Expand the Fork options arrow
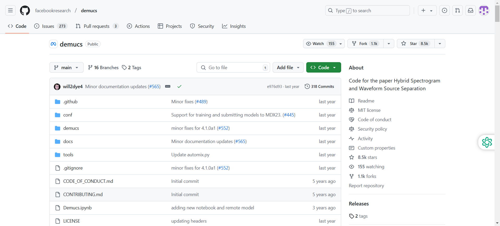500x226 pixels. [389, 44]
